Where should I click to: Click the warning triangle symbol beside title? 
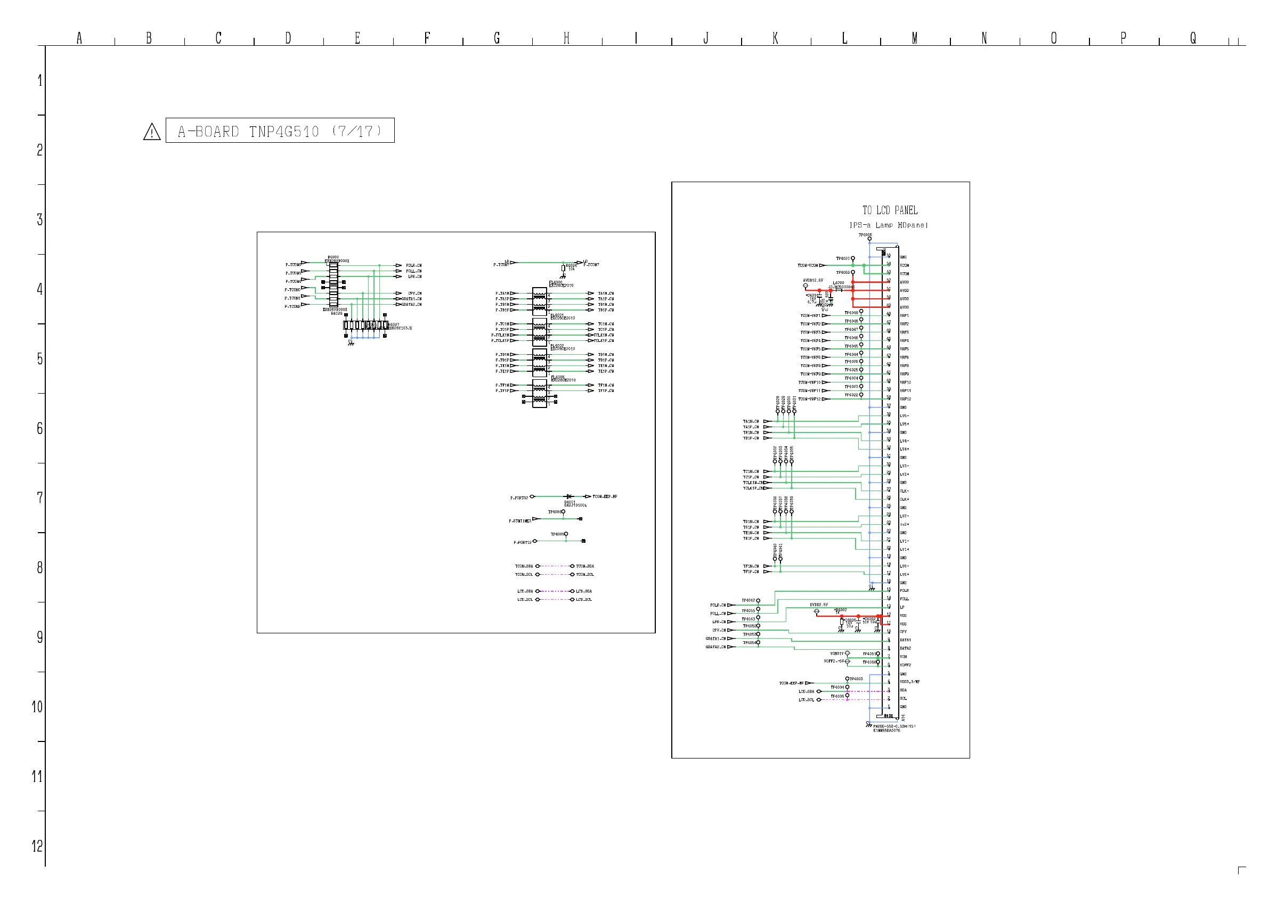pyautogui.click(x=152, y=132)
